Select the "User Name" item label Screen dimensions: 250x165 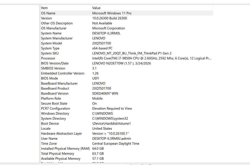point(49,139)
